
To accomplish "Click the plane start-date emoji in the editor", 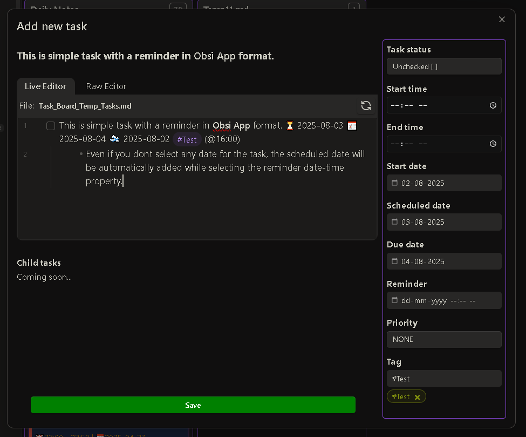I will pos(115,139).
